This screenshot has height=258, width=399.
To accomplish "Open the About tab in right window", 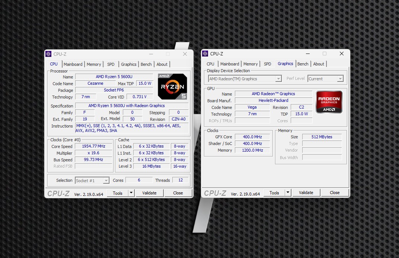I will tap(319, 64).
